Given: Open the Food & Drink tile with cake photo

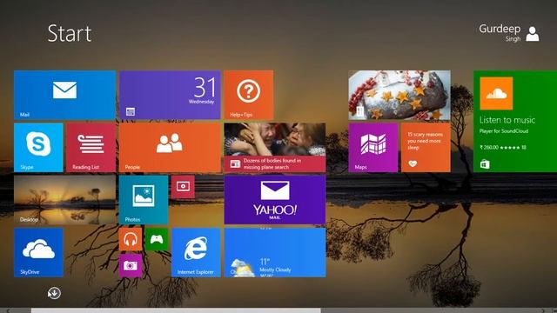Looking at the screenshot, I should 399,95.
